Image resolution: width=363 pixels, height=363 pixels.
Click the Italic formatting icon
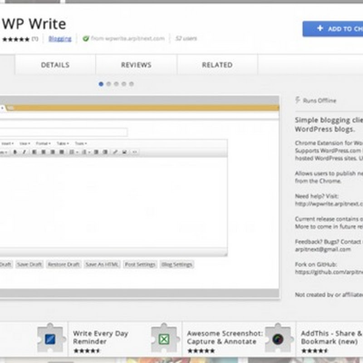[25, 152]
